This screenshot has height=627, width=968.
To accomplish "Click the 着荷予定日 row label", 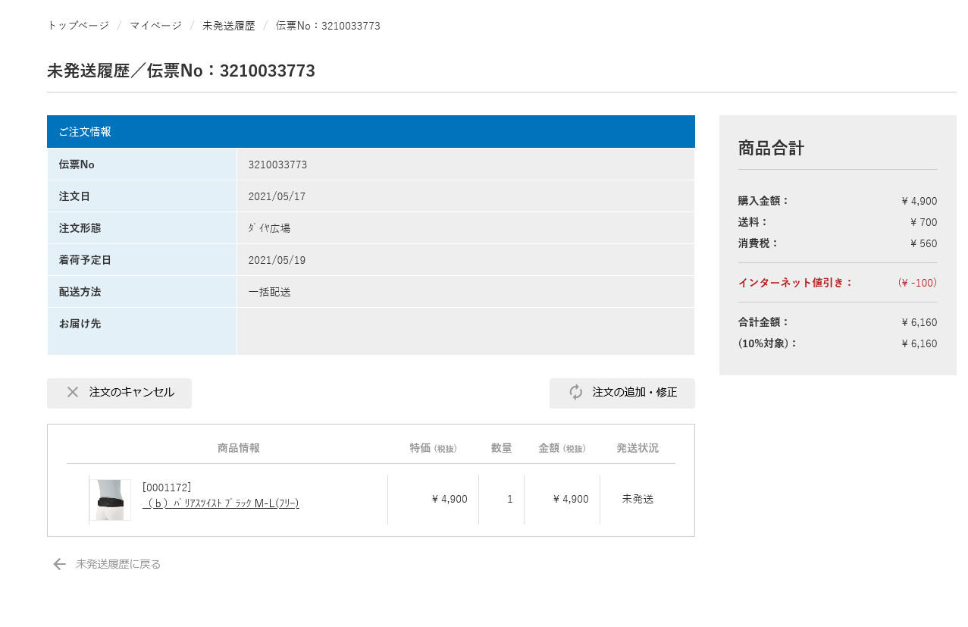I will (85, 260).
